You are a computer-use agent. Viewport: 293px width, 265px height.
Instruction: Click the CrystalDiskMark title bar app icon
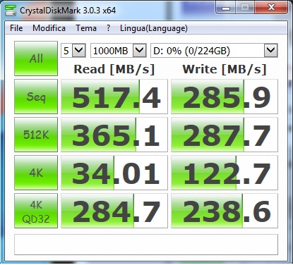point(11,10)
